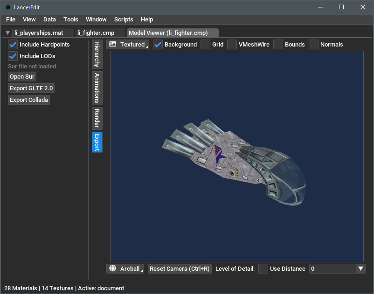Enable the Grid display checkbox

[x=206, y=44]
